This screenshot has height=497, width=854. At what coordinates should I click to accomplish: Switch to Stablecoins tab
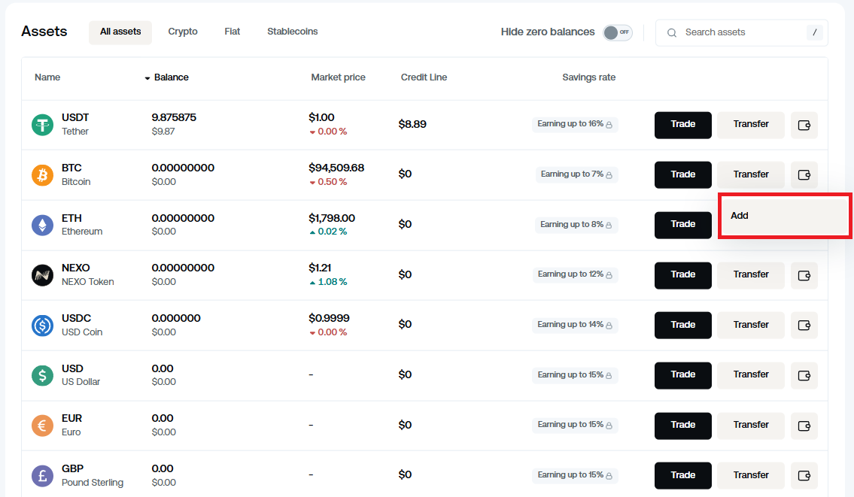(x=293, y=32)
